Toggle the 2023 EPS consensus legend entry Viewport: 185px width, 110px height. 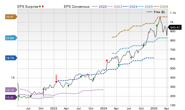click(115, 7)
